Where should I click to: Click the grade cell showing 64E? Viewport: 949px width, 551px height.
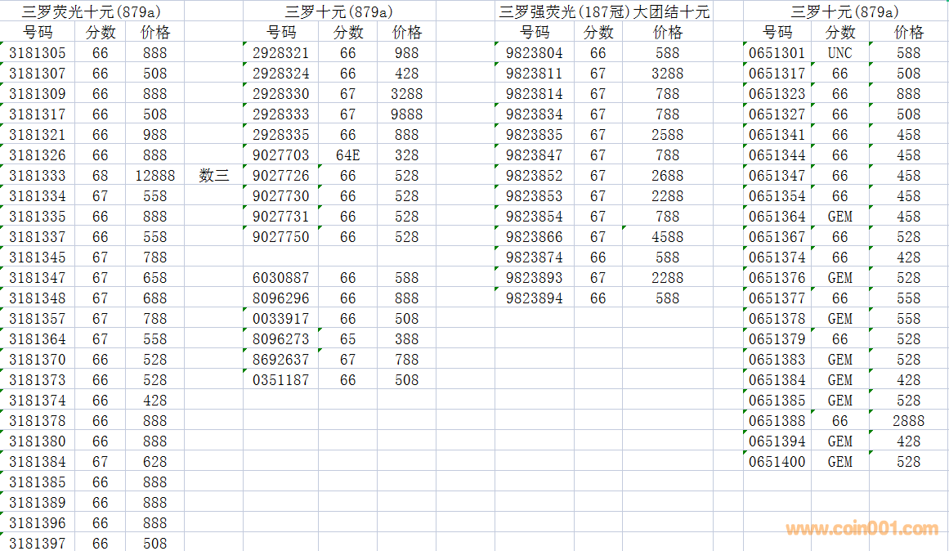click(348, 155)
